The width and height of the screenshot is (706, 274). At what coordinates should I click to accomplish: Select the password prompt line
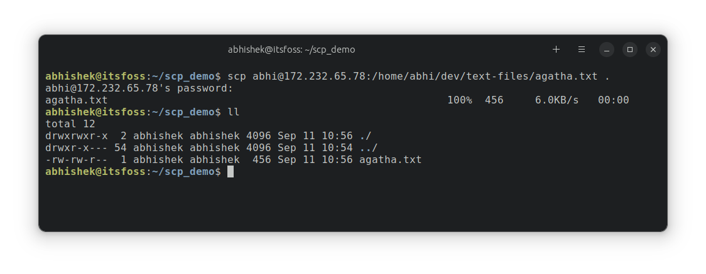[139, 88]
